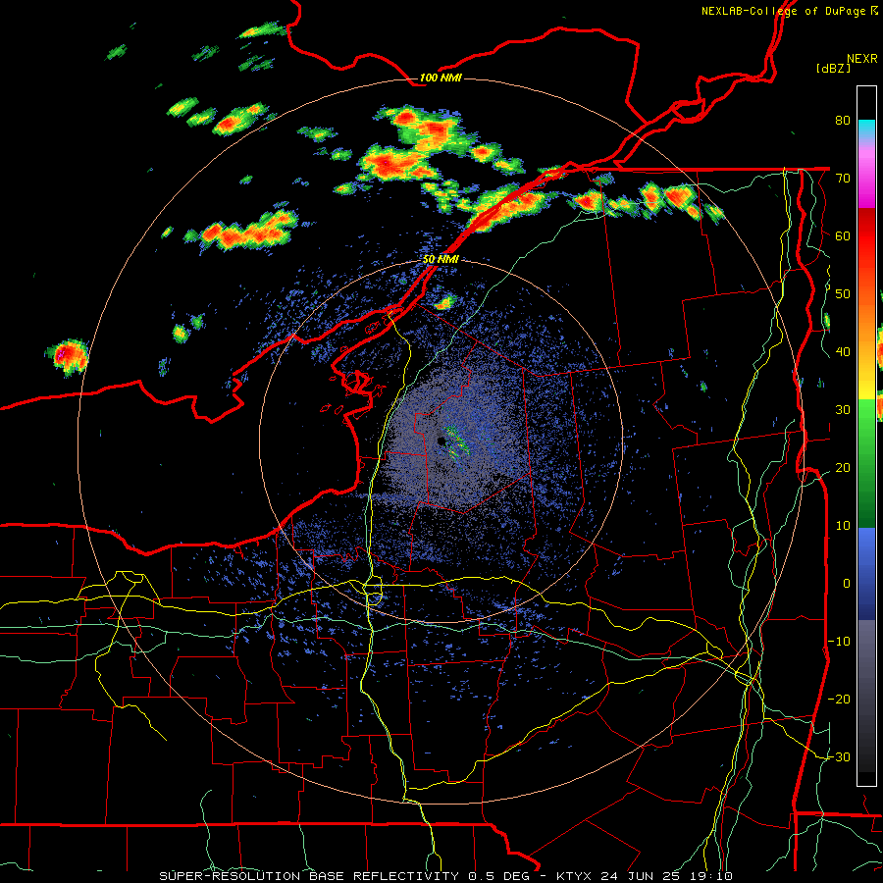Viewport: 883px width, 883px height.
Task: Click the "20" value on the dBZ scale
Action: [x=843, y=467]
